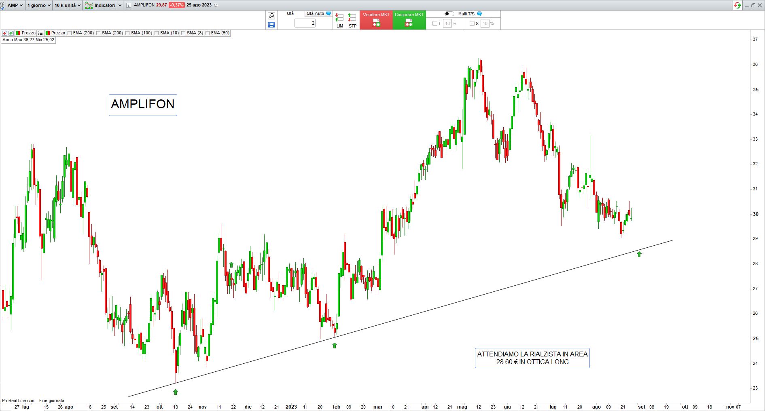Click the blue keyboard icon
This screenshot has width=765, height=411.
coord(271,25)
